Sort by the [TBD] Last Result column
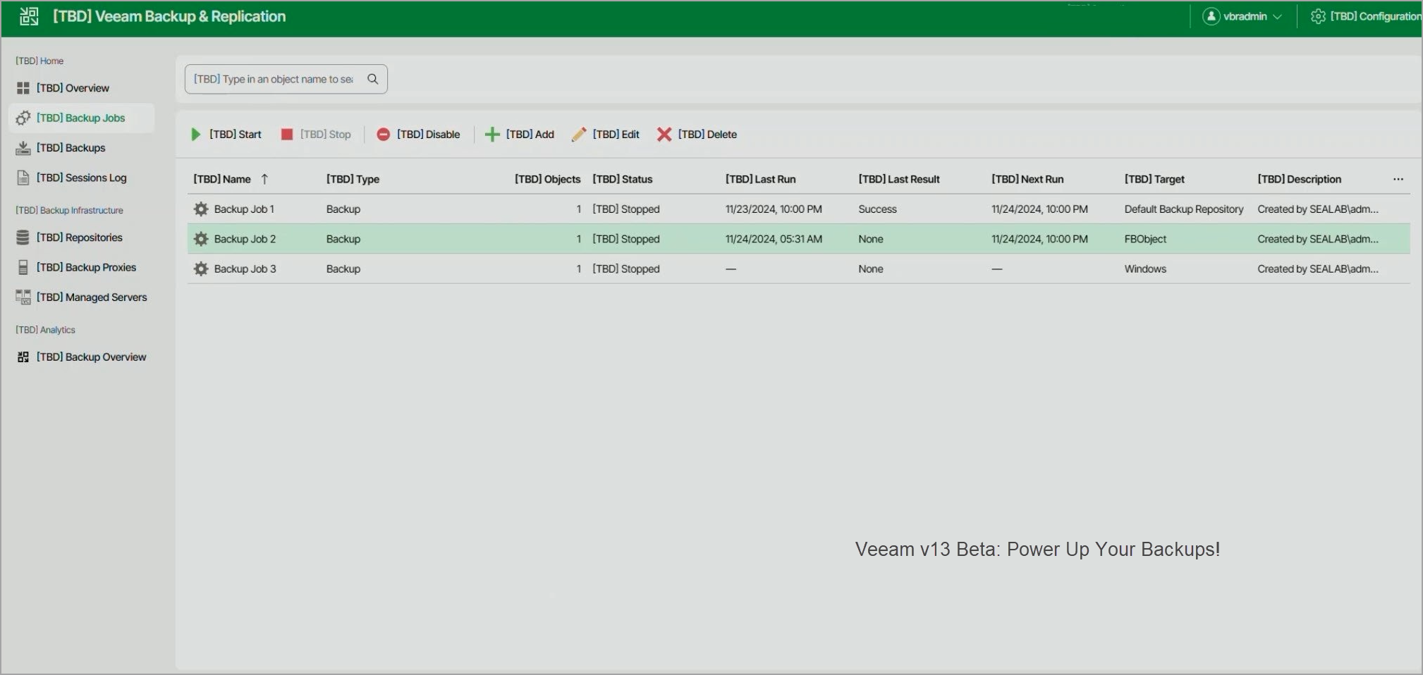The image size is (1423, 675). click(x=899, y=179)
